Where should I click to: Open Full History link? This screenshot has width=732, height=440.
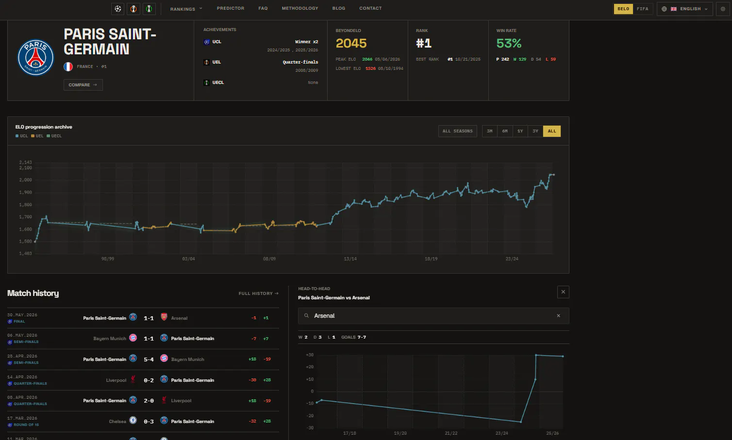259,293
